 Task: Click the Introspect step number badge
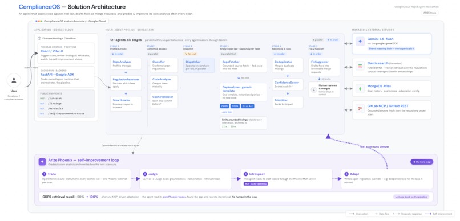(245, 174)
